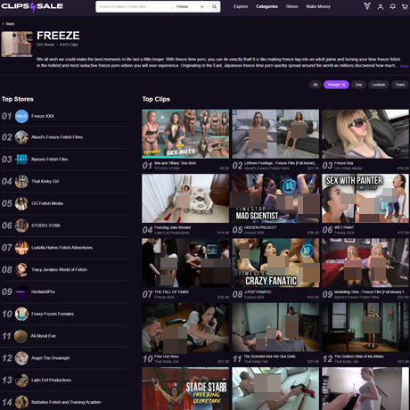Click in the clip search input field
The image size is (410, 410).
[135, 6]
